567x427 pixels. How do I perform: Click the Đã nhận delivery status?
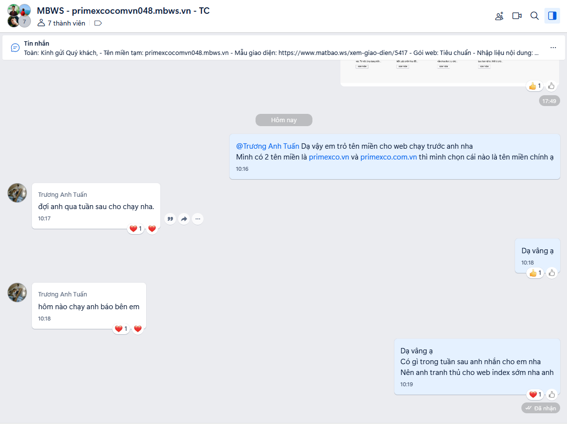click(541, 408)
